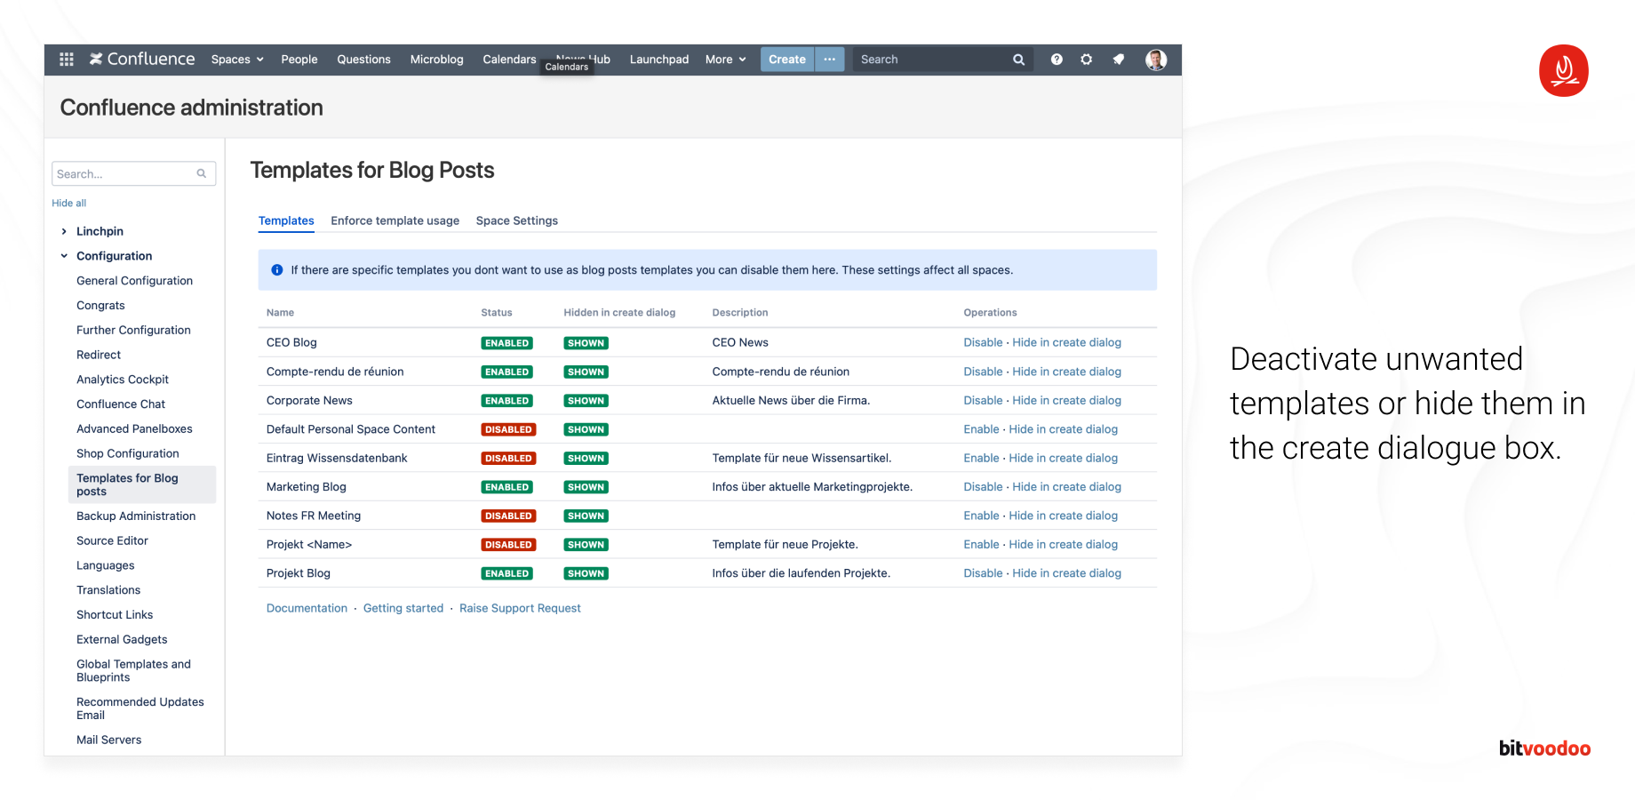Open the More dropdown in navigation
Screen dimensions: 1635x800
(x=725, y=60)
